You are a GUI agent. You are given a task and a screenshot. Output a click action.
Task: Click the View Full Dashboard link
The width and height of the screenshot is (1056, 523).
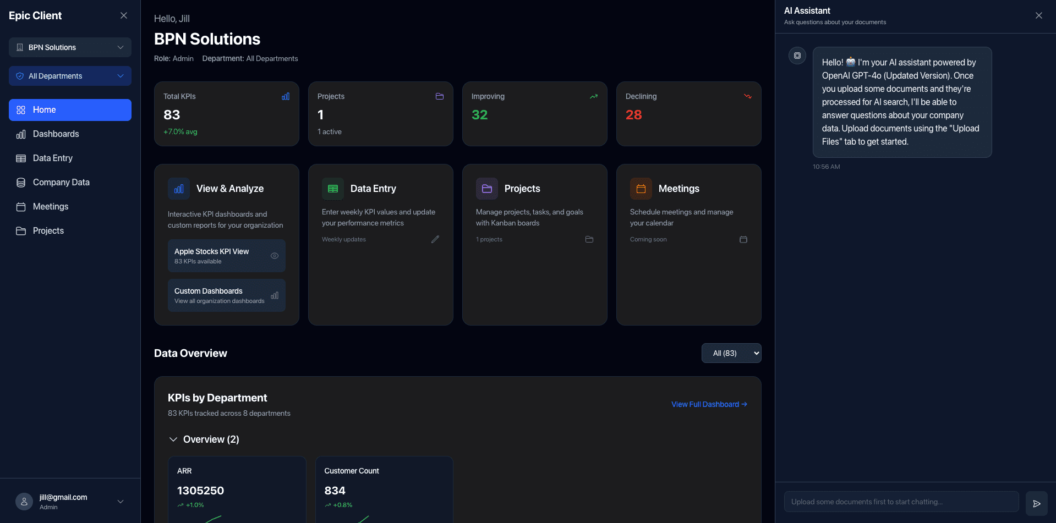[709, 404]
